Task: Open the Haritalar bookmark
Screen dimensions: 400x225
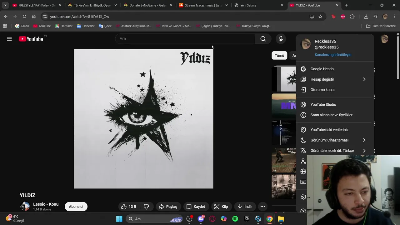Action: click(64, 26)
